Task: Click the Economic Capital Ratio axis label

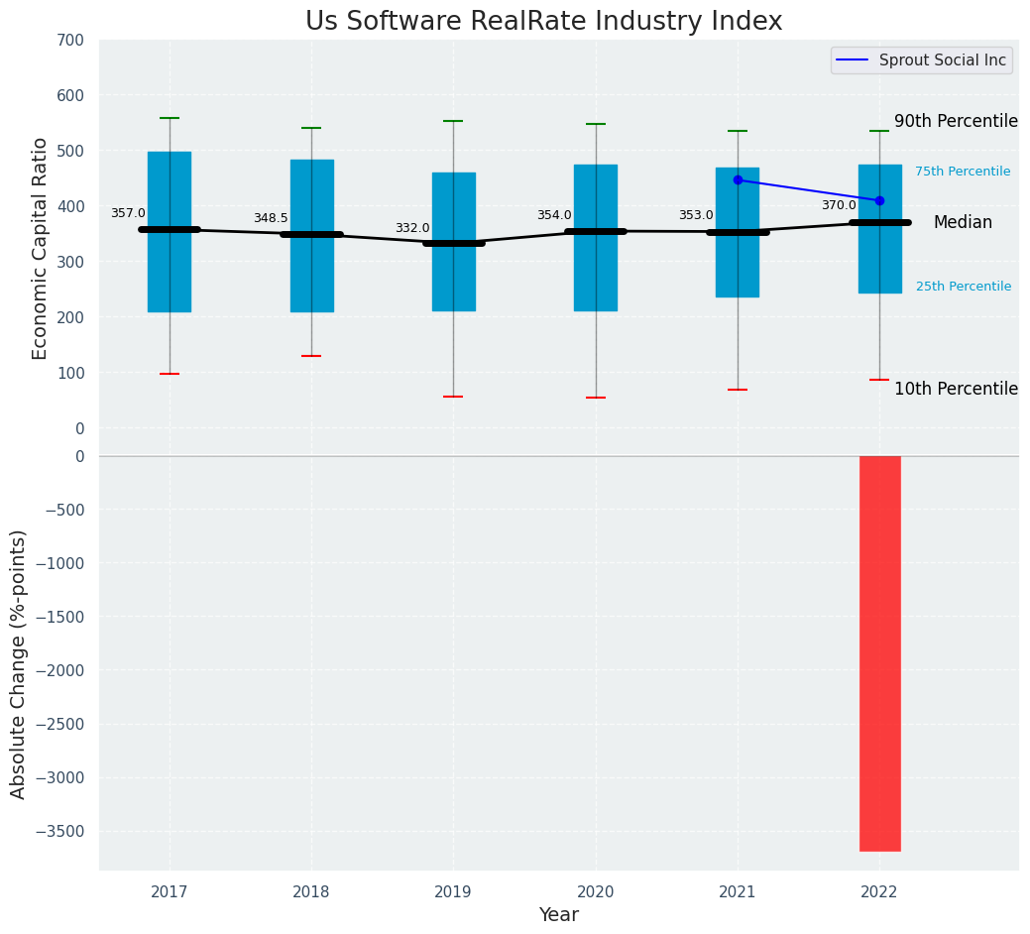Action: click(x=40, y=248)
